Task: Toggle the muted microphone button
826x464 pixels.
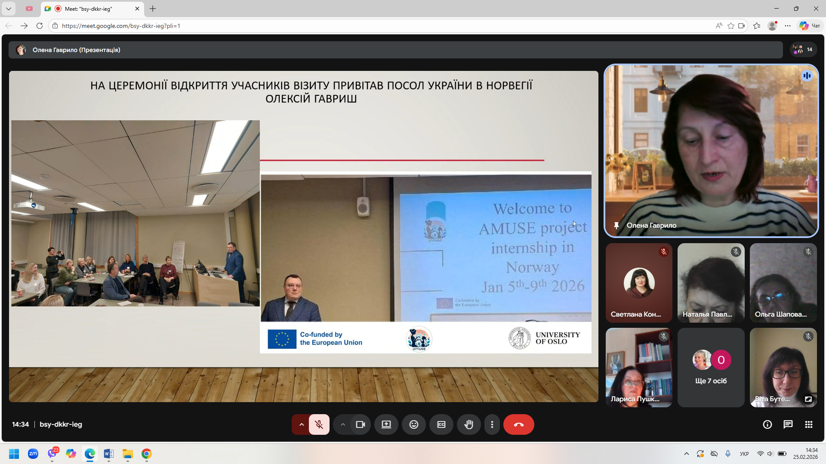Action: 319,424
